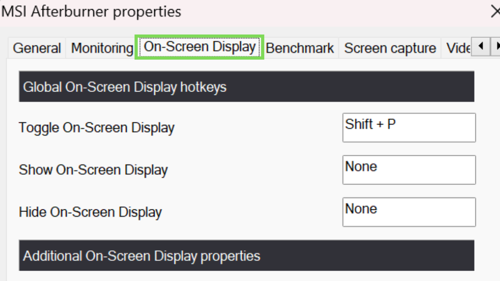This screenshot has width=500, height=281.
Task: Open the Monitoring tab
Action: pos(102,48)
